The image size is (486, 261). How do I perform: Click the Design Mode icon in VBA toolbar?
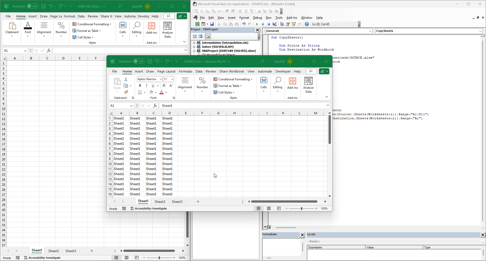tap(275, 24)
